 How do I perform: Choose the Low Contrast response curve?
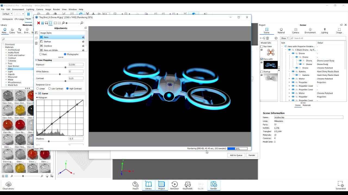click(49, 89)
